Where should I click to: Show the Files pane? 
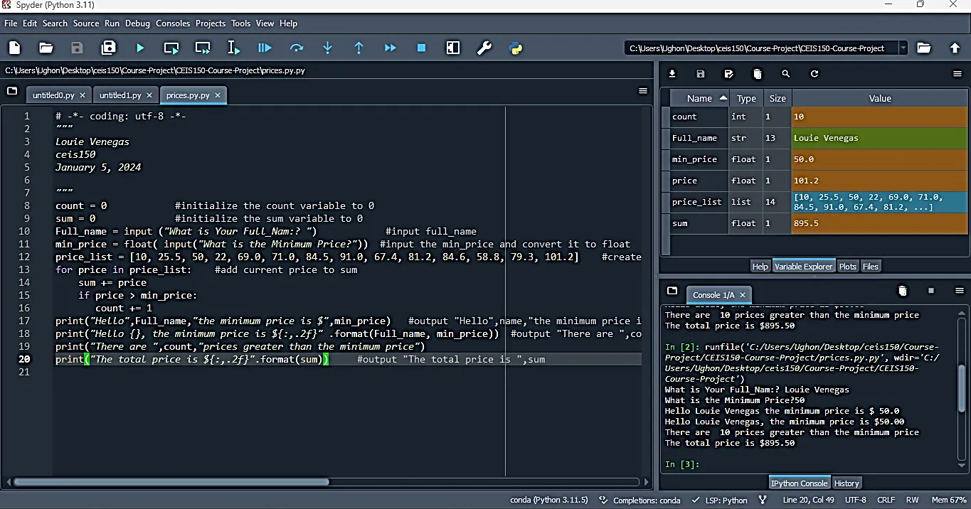(871, 266)
